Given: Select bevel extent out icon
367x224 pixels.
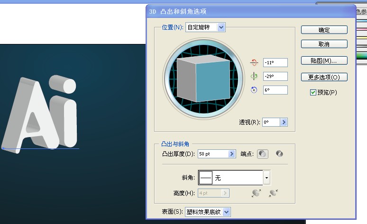Looking at the screenshot, I should (257, 193).
